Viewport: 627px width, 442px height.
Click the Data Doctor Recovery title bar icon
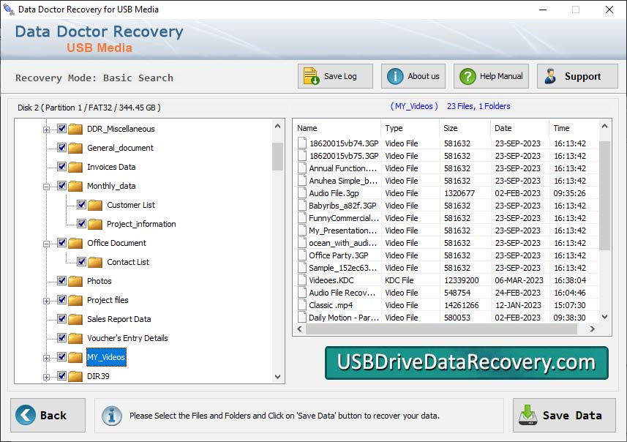tap(9, 10)
